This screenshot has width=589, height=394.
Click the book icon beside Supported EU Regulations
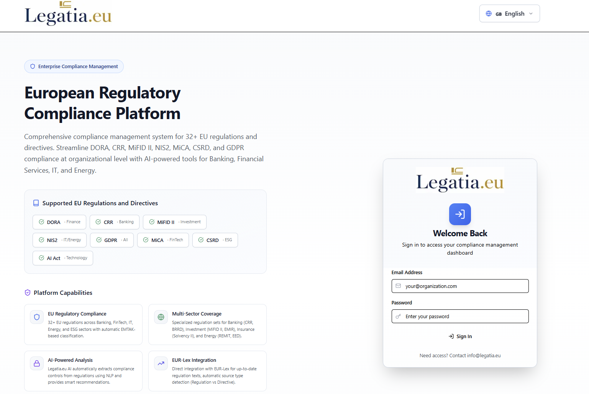[x=36, y=203]
